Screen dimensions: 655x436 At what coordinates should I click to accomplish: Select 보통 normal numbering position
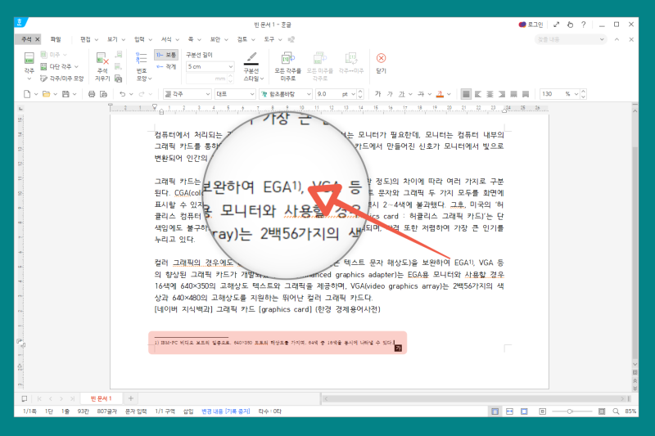[166, 55]
